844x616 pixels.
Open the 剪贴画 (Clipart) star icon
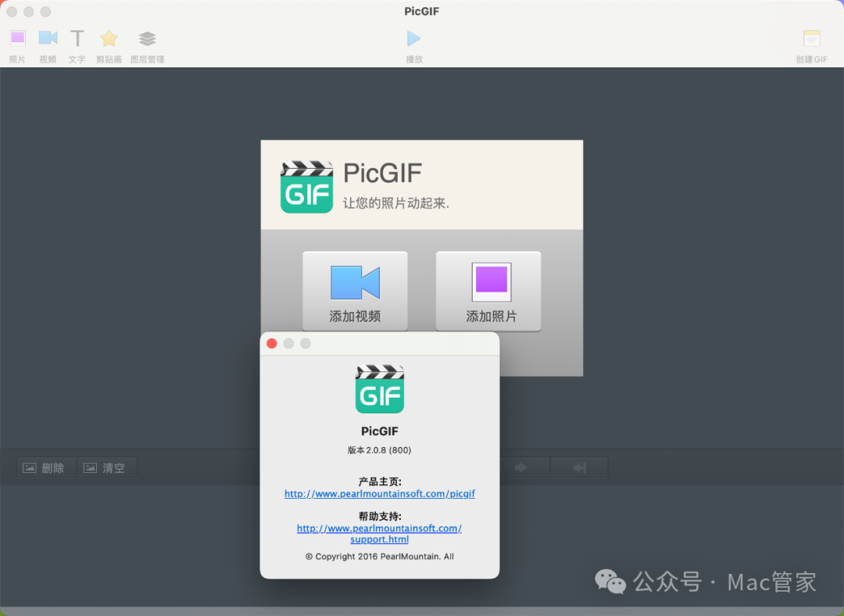[x=109, y=39]
